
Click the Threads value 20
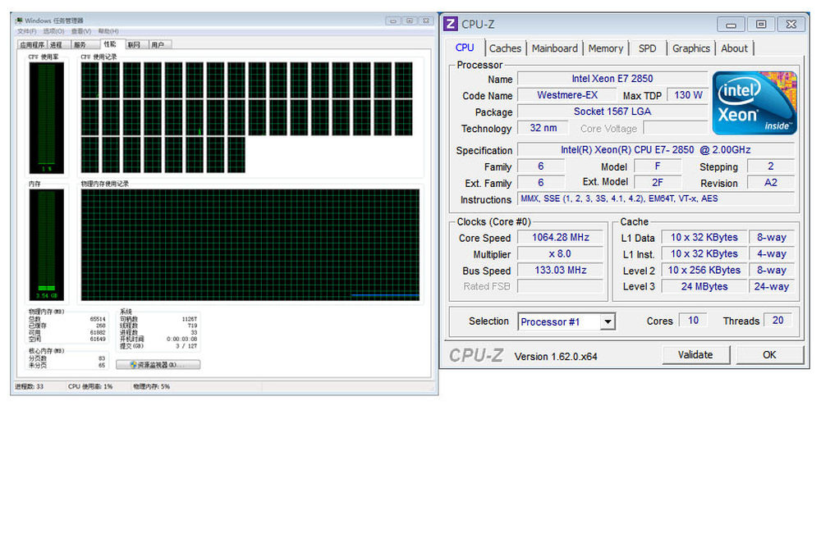777,320
